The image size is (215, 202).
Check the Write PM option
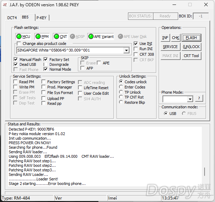coord(16,87)
